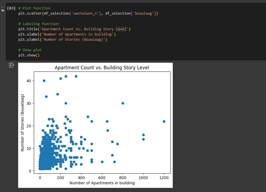266x192 pixels.
Task: Click the cell execution count [83]
Action: pyautogui.click(x=11, y=8)
